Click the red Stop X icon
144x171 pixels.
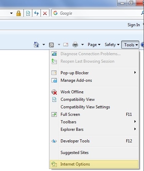click(x=45, y=13)
